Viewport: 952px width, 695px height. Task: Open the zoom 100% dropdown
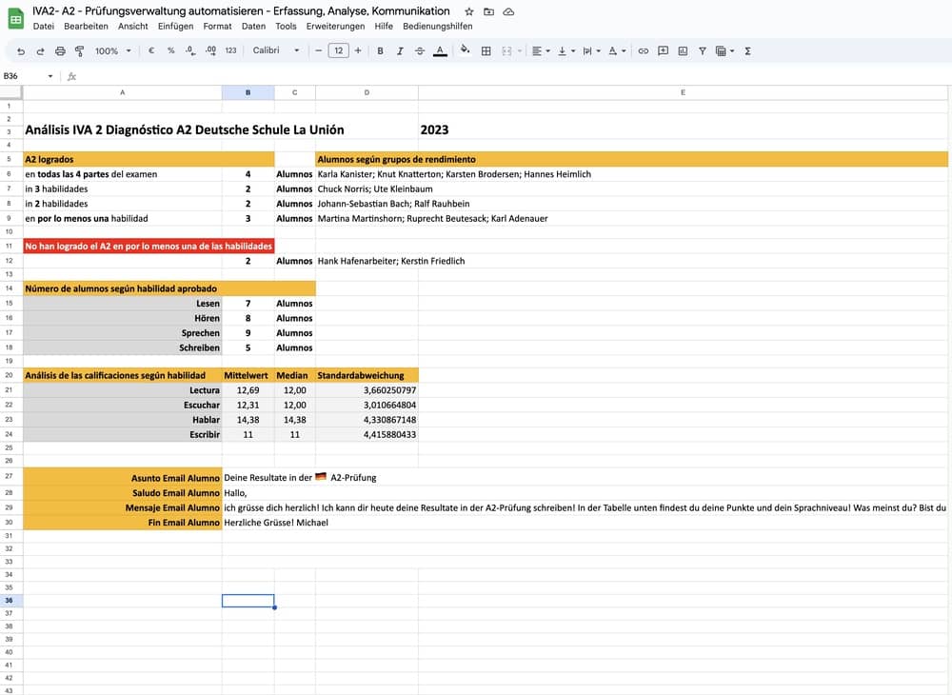coord(112,50)
